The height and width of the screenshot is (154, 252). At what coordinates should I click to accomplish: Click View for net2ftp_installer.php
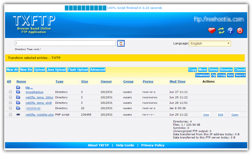[x=206, y=114]
